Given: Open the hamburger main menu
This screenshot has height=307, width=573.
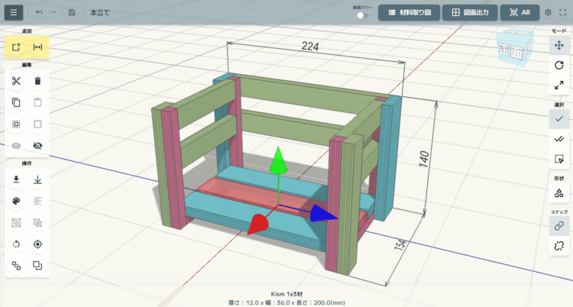Looking at the screenshot, I should tap(15, 13).
